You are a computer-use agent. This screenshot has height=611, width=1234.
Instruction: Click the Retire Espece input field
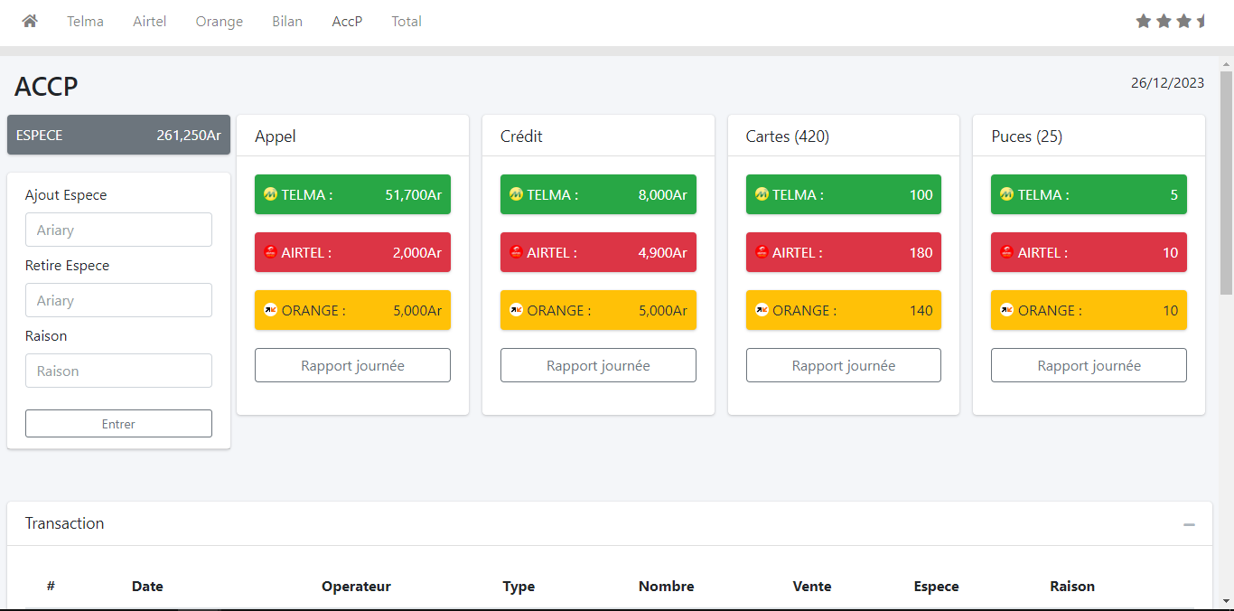click(118, 300)
